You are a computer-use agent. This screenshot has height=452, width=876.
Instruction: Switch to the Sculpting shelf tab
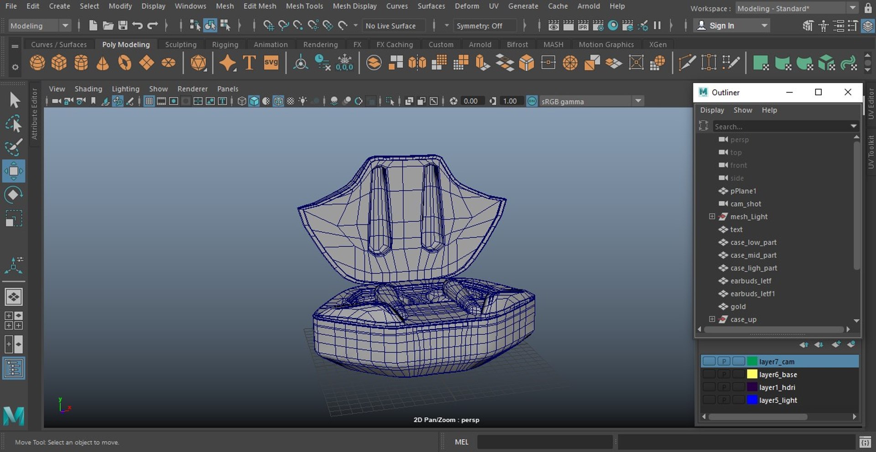tap(181, 44)
